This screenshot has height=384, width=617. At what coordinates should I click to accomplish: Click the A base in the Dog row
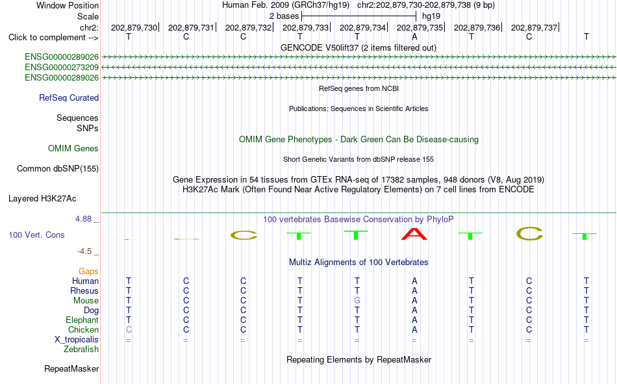pyautogui.click(x=414, y=311)
